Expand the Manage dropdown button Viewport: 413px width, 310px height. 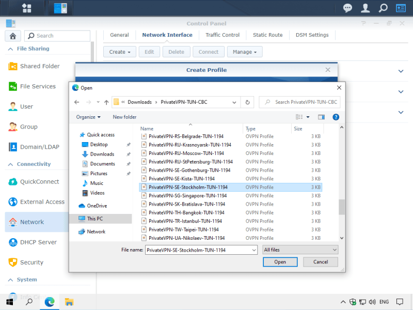pyautogui.click(x=245, y=52)
